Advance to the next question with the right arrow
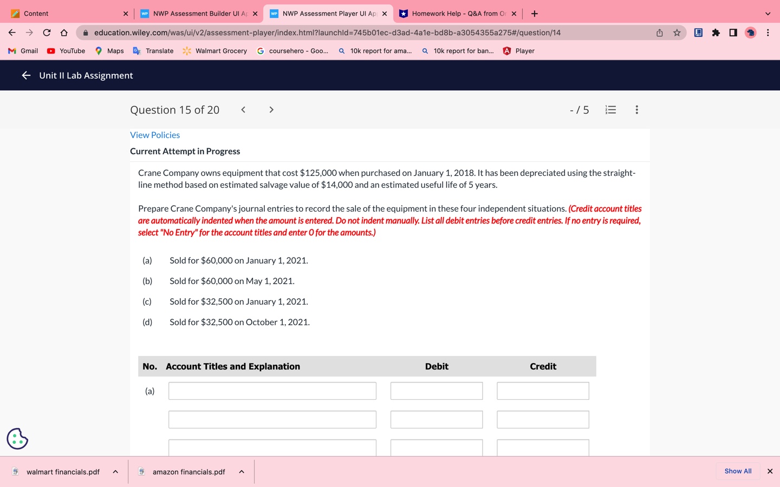The height and width of the screenshot is (487, 780). [x=271, y=109]
